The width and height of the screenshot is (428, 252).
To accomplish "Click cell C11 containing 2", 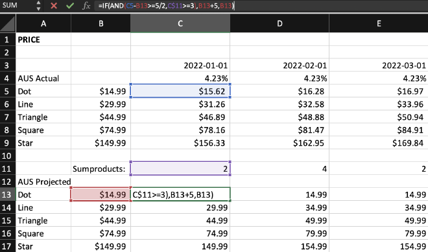I will tap(180, 169).
